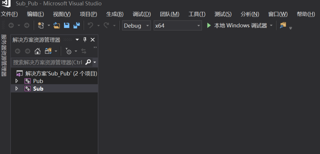Open the 项目(P) menu

(x=88, y=14)
